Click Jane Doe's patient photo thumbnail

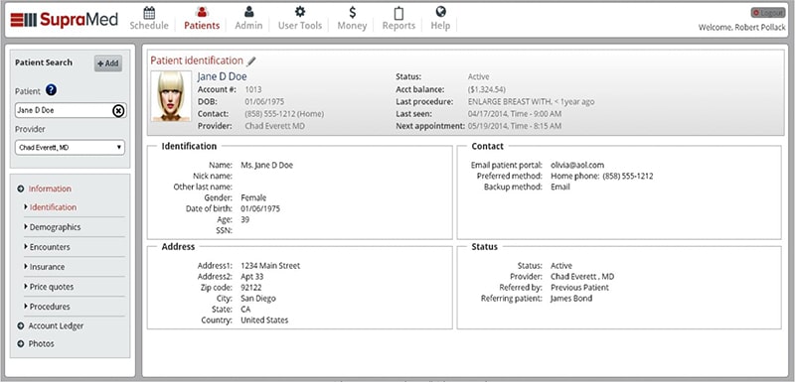click(x=171, y=96)
